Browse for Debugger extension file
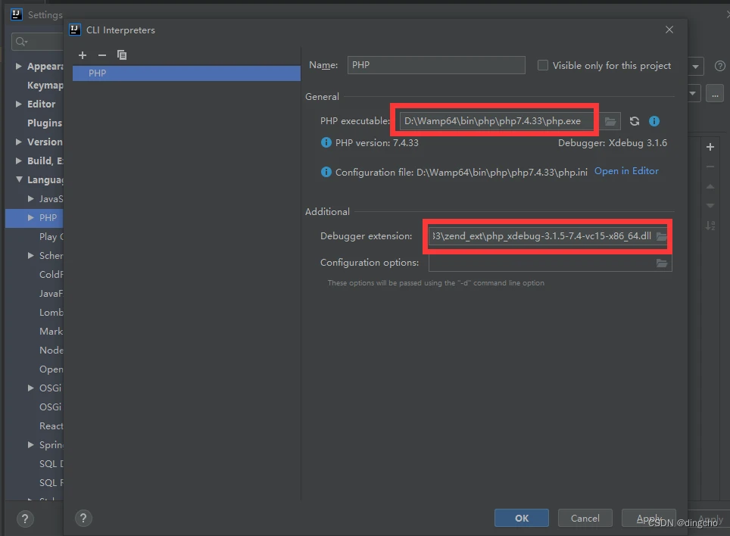 (661, 236)
